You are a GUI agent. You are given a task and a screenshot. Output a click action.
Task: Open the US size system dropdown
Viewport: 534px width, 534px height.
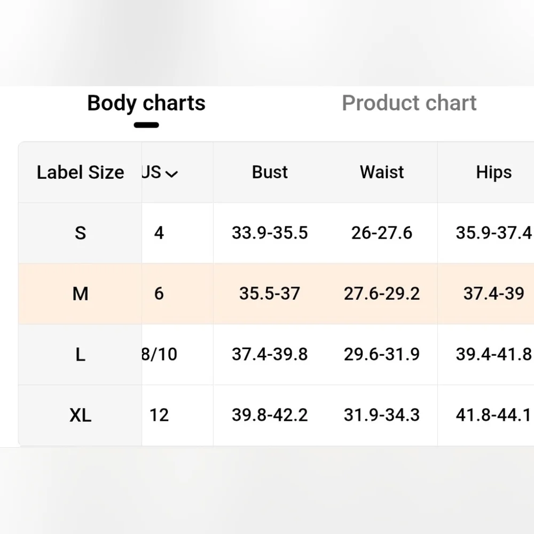click(x=160, y=172)
